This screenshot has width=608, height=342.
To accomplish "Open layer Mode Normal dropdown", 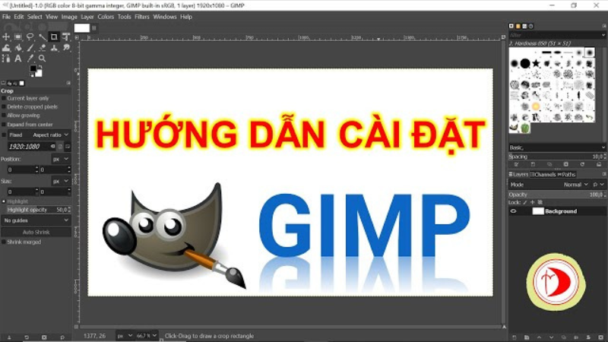I will click(x=574, y=185).
